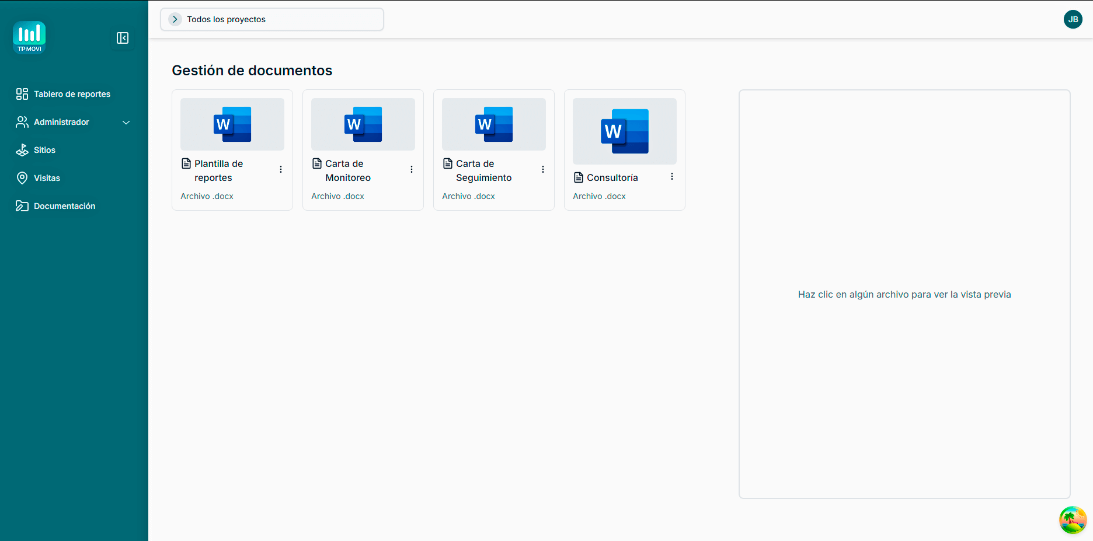The width and height of the screenshot is (1093, 541).
Task: Click the Sitios sidebar icon
Action: [22, 150]
